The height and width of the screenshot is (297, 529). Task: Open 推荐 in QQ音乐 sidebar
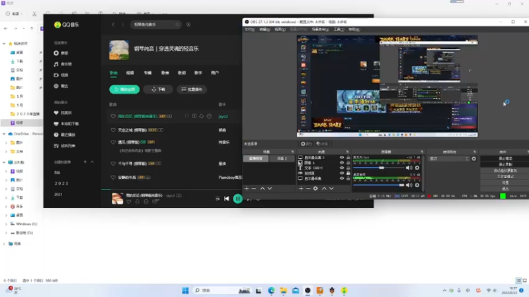(x=61, y=53)
